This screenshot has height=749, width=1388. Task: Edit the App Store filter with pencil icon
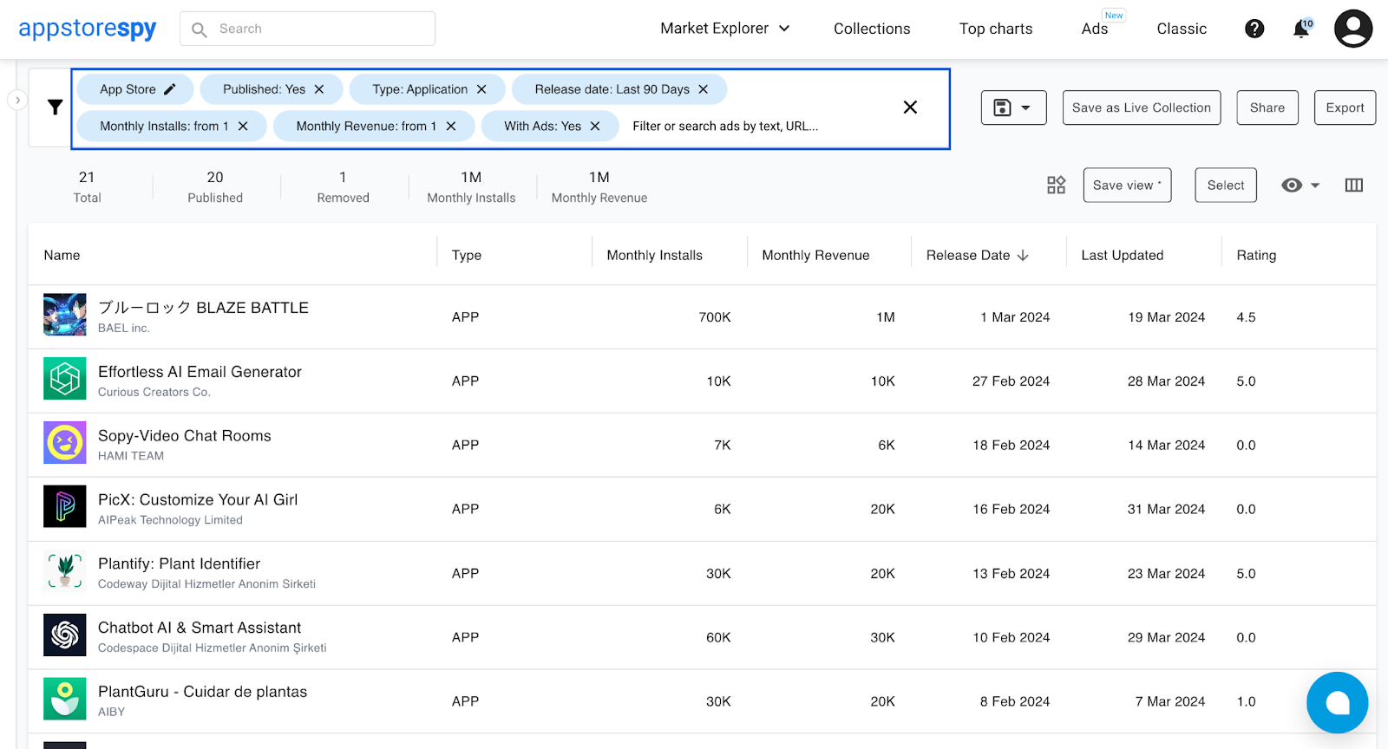(x=170, y=89)
